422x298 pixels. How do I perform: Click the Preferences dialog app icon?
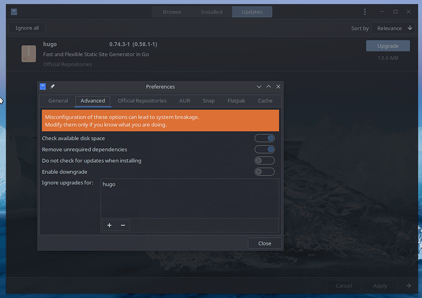point(43,86)
